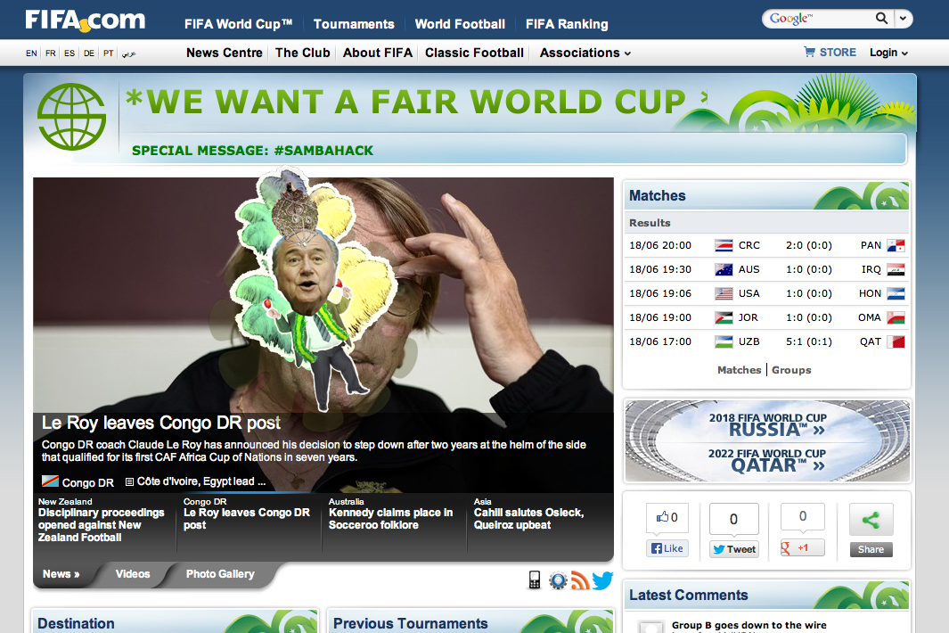Click the FIFA.com logo
The height and width of the screenshot is (633, 949).
86,21
